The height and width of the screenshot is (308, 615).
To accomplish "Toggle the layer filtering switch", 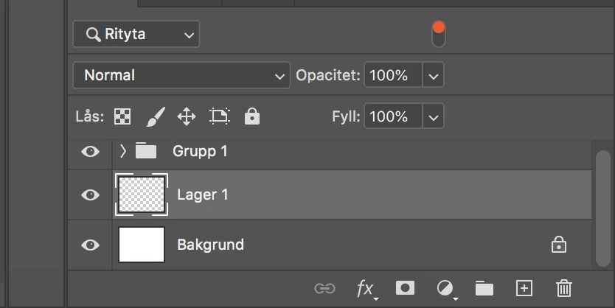I will tap(439, 34).
